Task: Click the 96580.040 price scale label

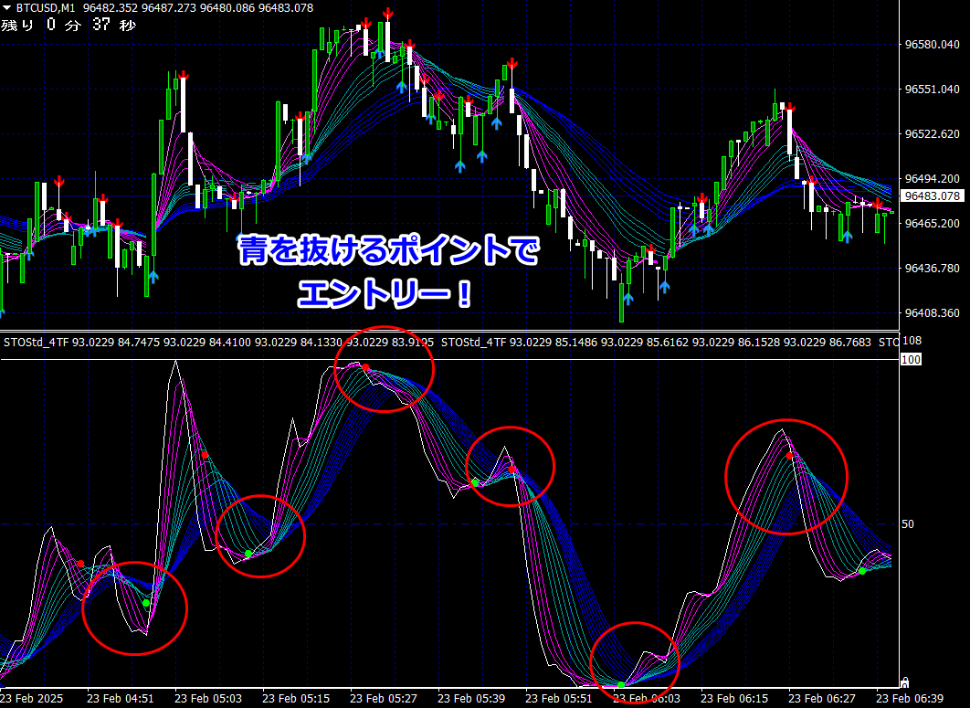Action: pyautogui.click(x=933, y=45)
